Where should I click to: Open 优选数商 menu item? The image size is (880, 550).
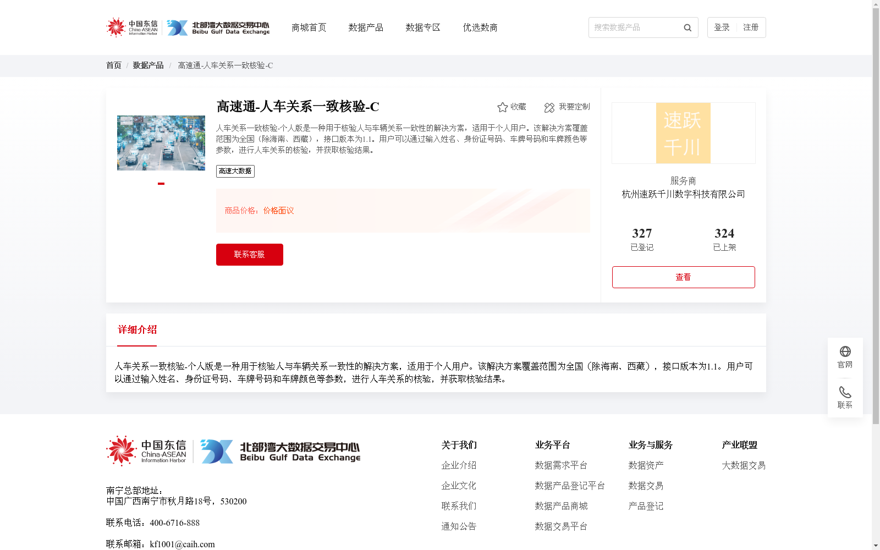point(480,28)
